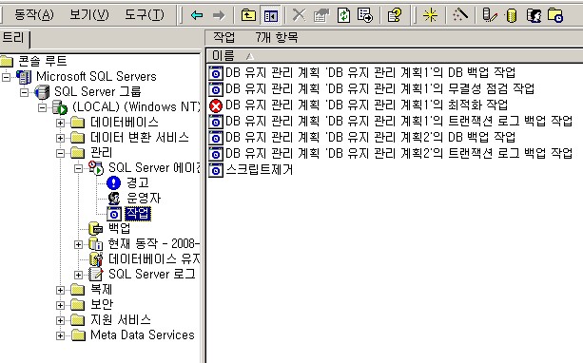This screenshot has width=583, height=363.
Task: Select the 관리 tree label
Action: pos(102,153)
